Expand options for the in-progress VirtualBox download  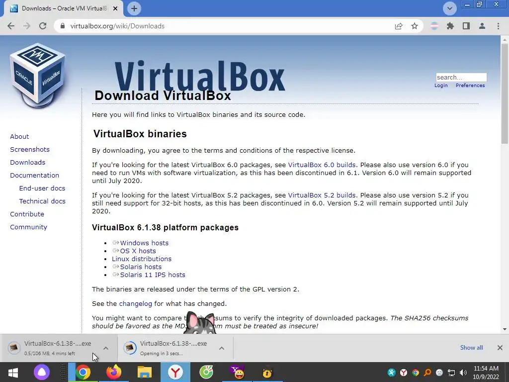[x=106, y=348]
